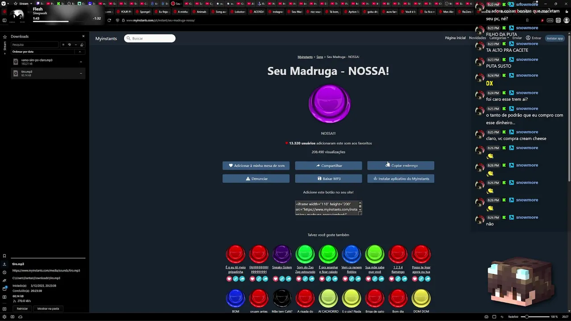The image size is (571, 321).
Task: Click the Instalar app button
Action: tap(555, 38)
